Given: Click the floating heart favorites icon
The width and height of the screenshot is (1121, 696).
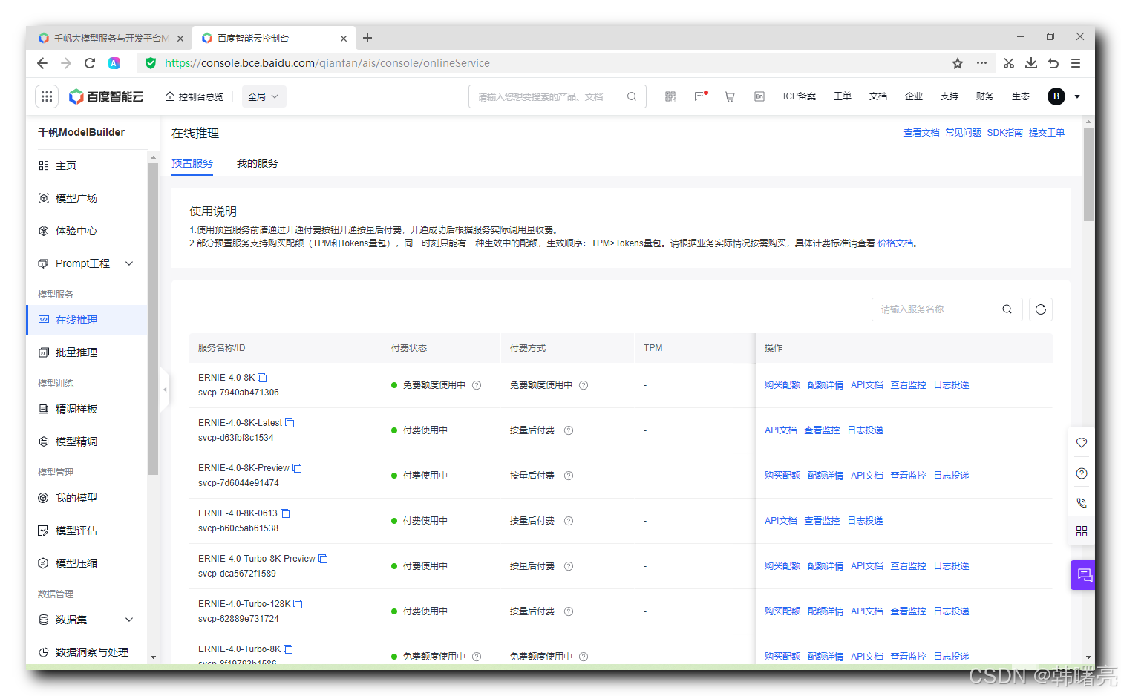Looking at the screenshot, I should tap(1082, 443).
